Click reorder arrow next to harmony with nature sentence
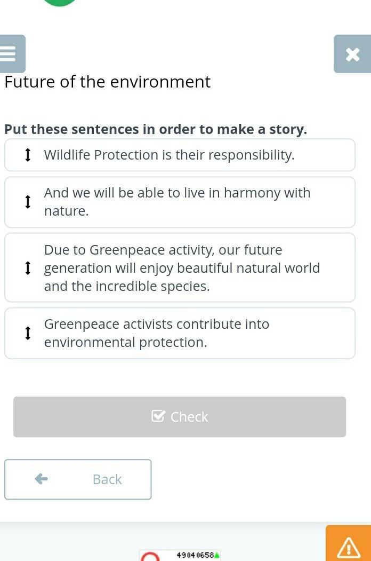Screen dimensions: 371x561 (28, 202)
